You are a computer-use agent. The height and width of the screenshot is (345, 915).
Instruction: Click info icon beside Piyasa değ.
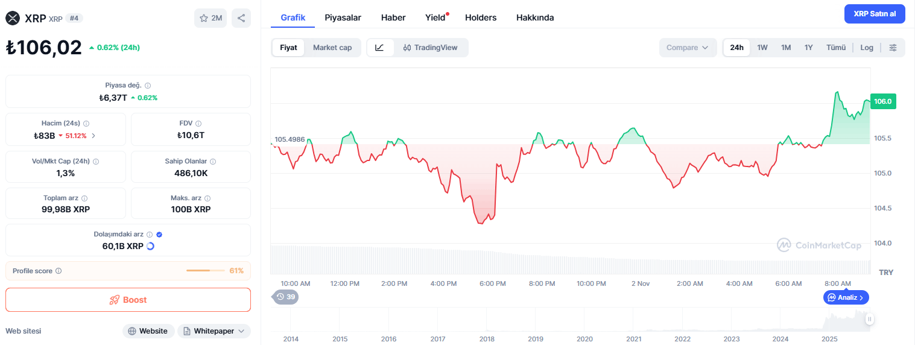click(148, 86)
